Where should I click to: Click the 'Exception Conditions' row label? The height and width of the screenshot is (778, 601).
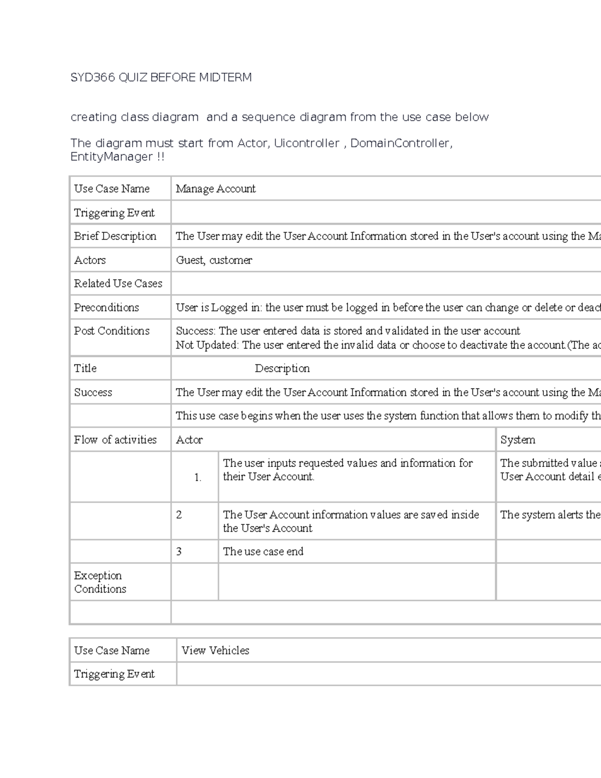click(100, 582)
